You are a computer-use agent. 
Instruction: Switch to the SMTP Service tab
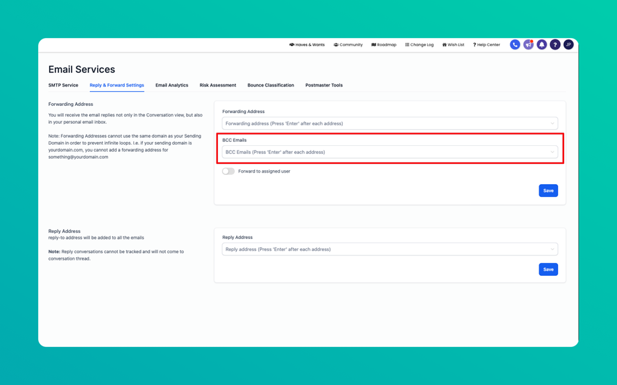[x=63, y=85]
